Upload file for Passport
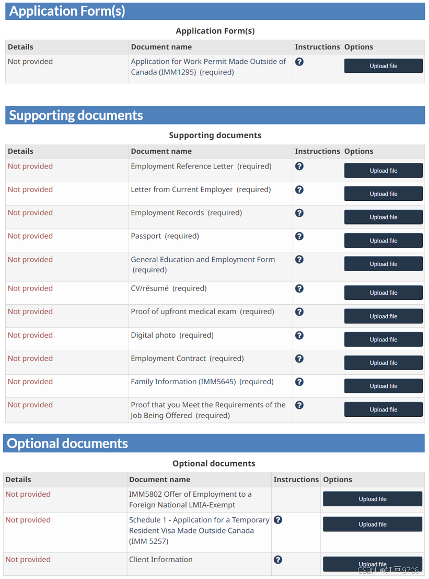Viewport: 429px width, 579px height. coord(384,241)
